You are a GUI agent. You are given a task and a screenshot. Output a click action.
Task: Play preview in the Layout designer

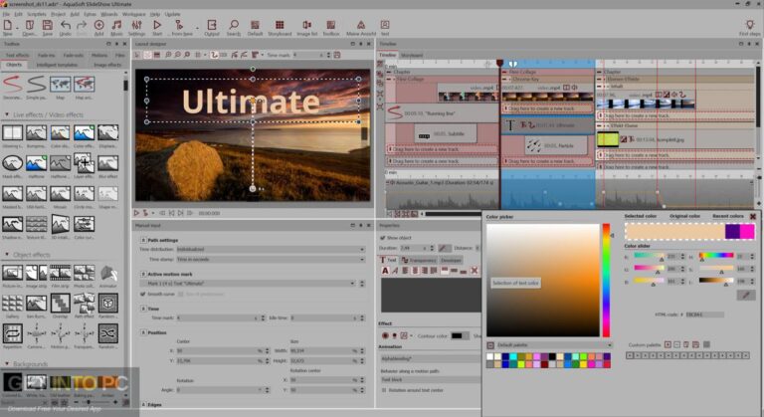[x=137, y=213]
